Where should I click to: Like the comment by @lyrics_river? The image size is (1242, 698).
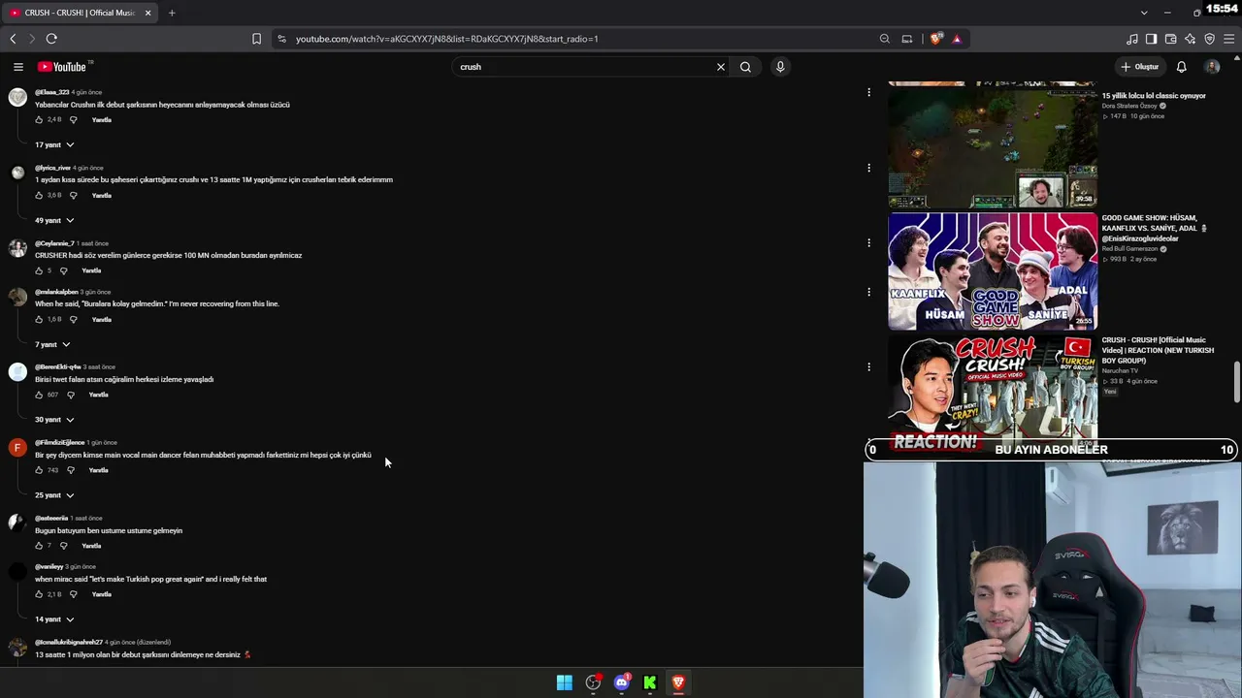pyautogui.click(x=39, y=196)
